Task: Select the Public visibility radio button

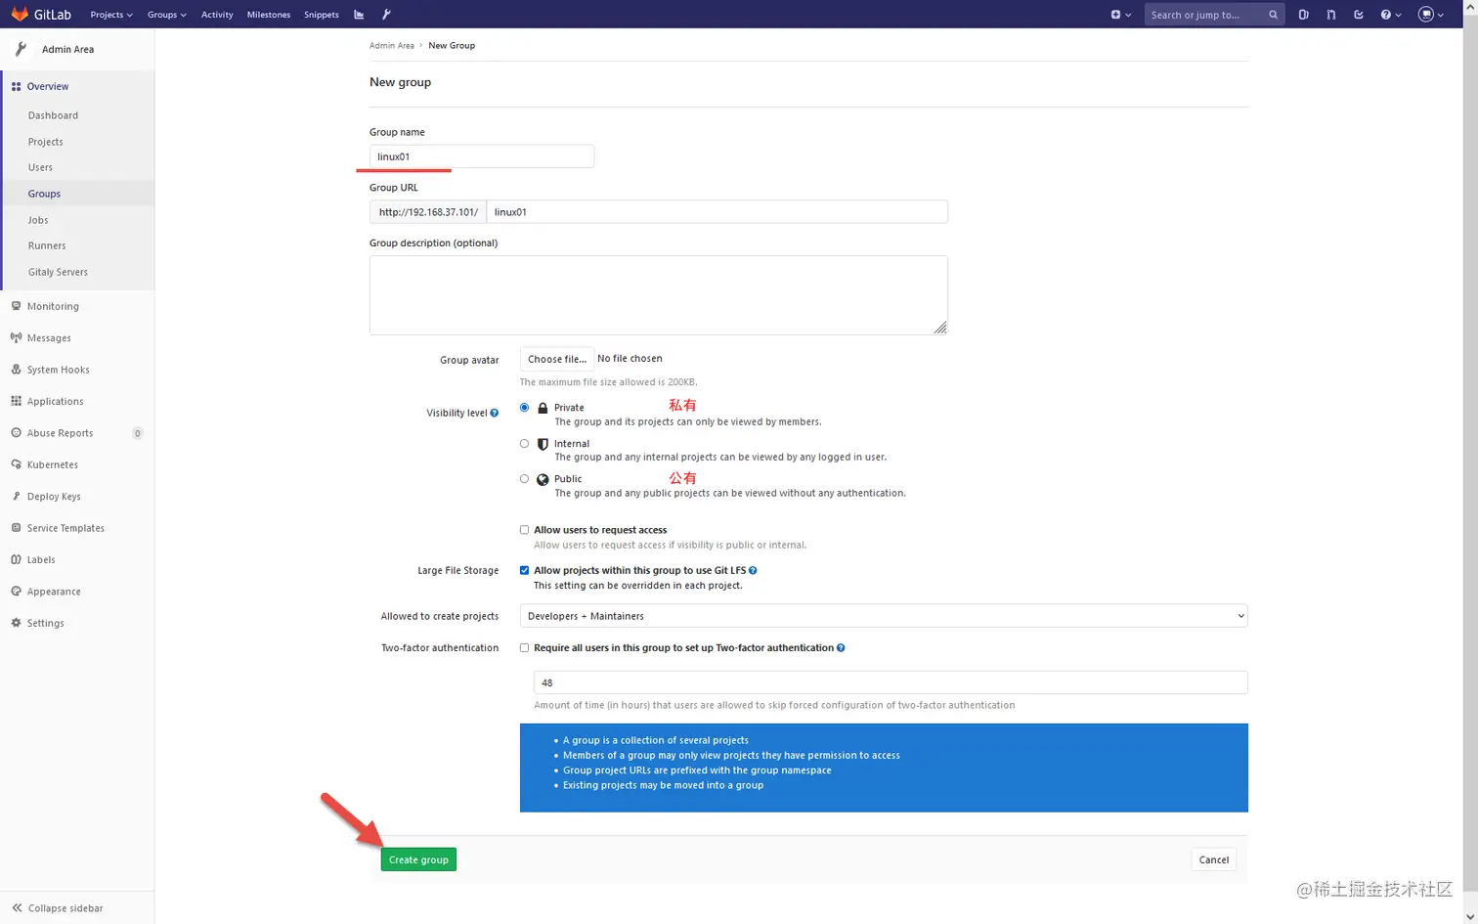Action: [525, 479]
